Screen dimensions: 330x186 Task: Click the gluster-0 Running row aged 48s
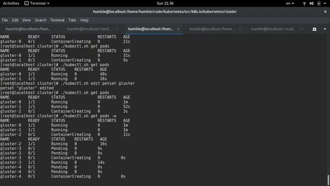pyautogui.click(x=54, y=74)
